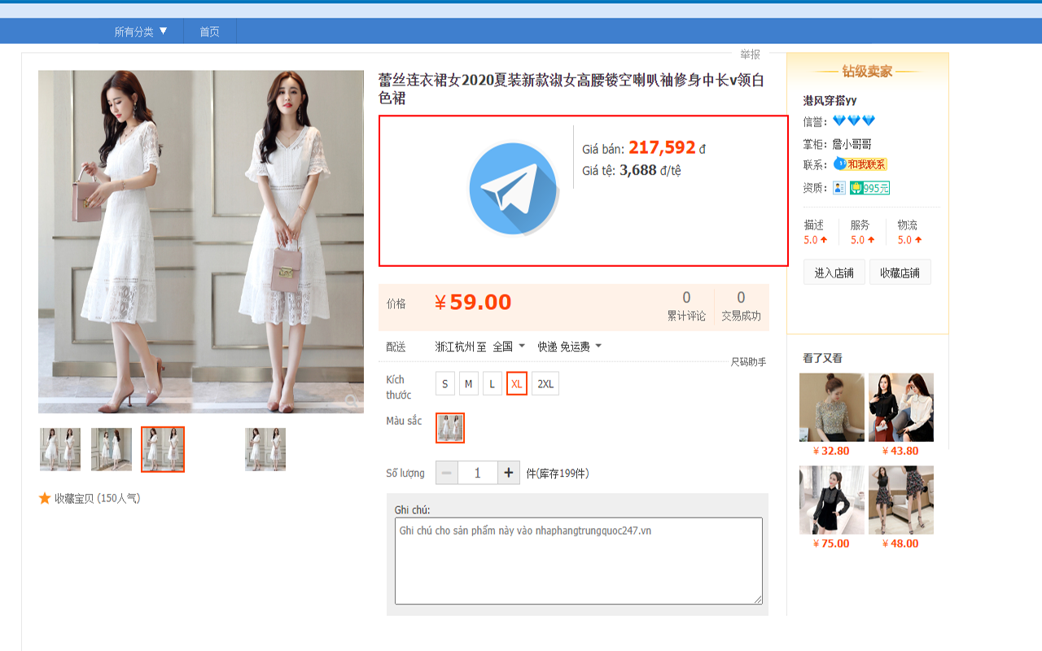1042x651 pixels.
Task: Click the 收藏店铺 button
Action: 900,273
